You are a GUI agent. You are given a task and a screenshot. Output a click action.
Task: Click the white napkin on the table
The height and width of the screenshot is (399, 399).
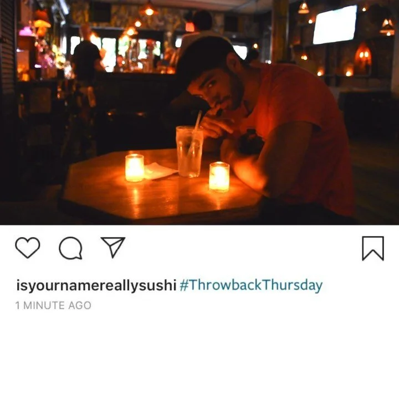[x=159, y=172]
